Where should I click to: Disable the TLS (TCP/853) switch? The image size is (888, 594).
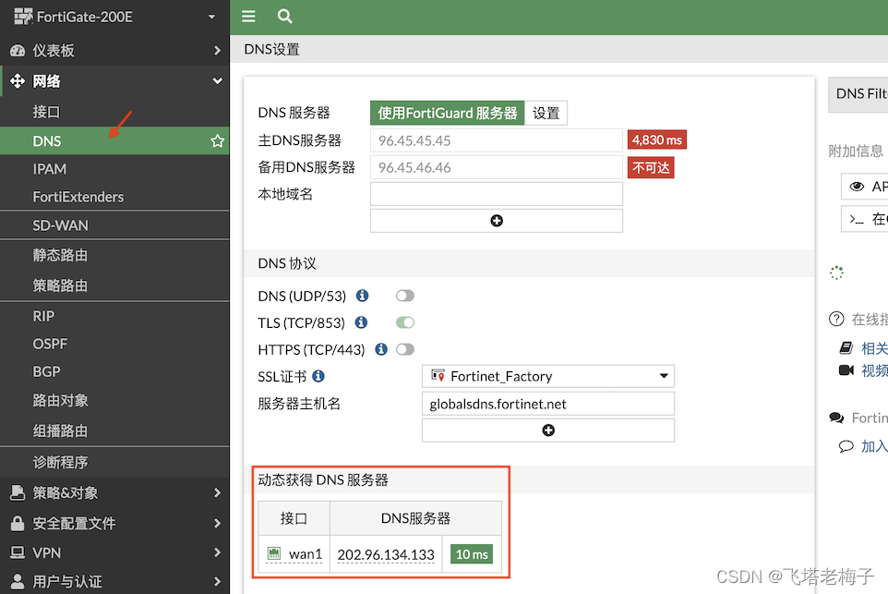click(x=405, y=322)
